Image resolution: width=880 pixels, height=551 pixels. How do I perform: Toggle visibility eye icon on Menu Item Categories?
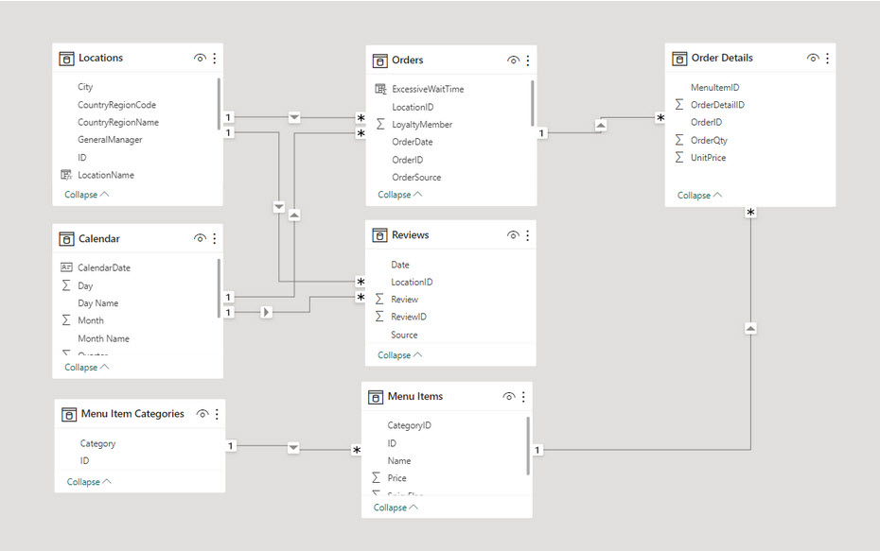click(x=202, y=414)
